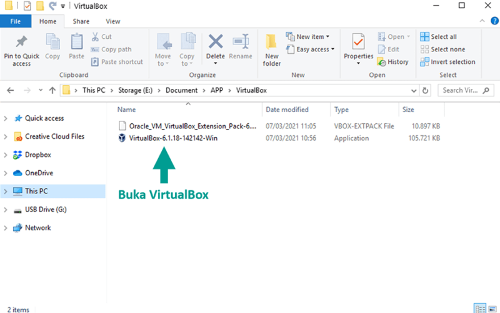Switch to details view icon in status bar
Viewport: 500px width, 313px height.
pos(480,309)
